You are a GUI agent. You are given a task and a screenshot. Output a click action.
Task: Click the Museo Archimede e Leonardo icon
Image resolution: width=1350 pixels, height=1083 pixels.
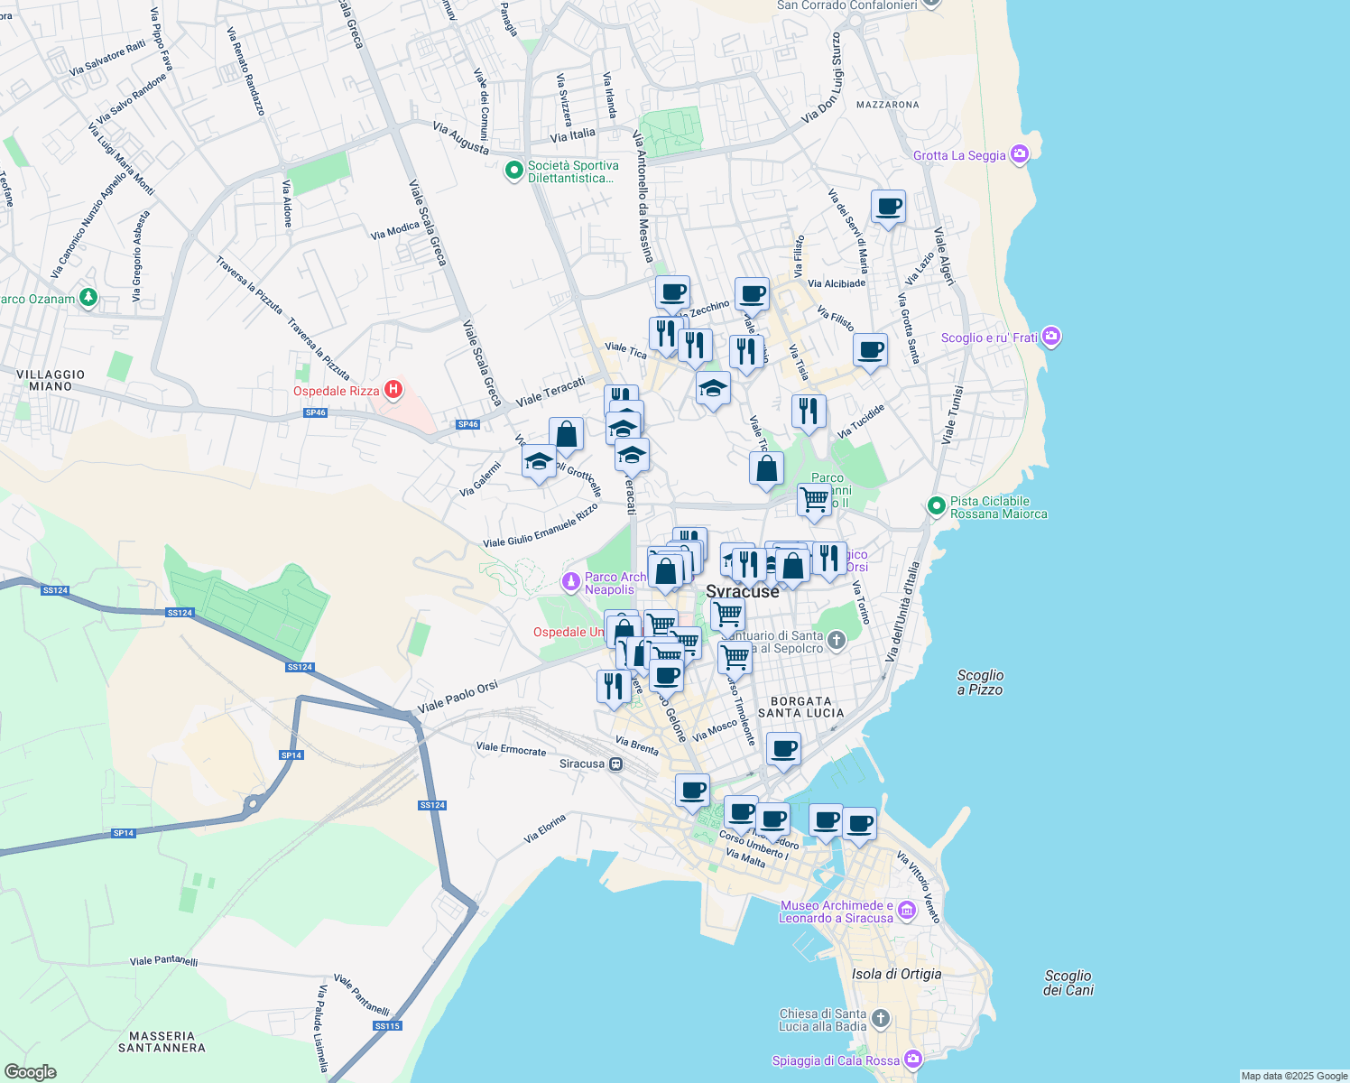coord(907,911)
